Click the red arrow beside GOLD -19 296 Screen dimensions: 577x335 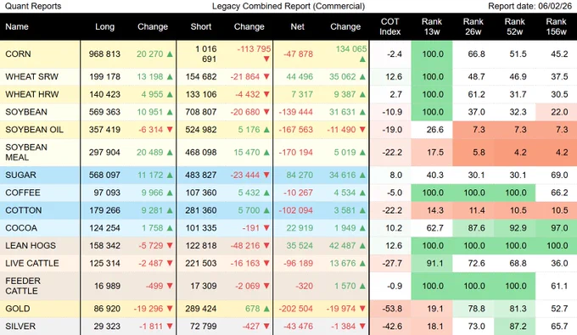tap(170, 309)
